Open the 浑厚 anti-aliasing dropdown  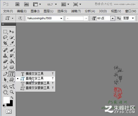[x=128, y=18]
